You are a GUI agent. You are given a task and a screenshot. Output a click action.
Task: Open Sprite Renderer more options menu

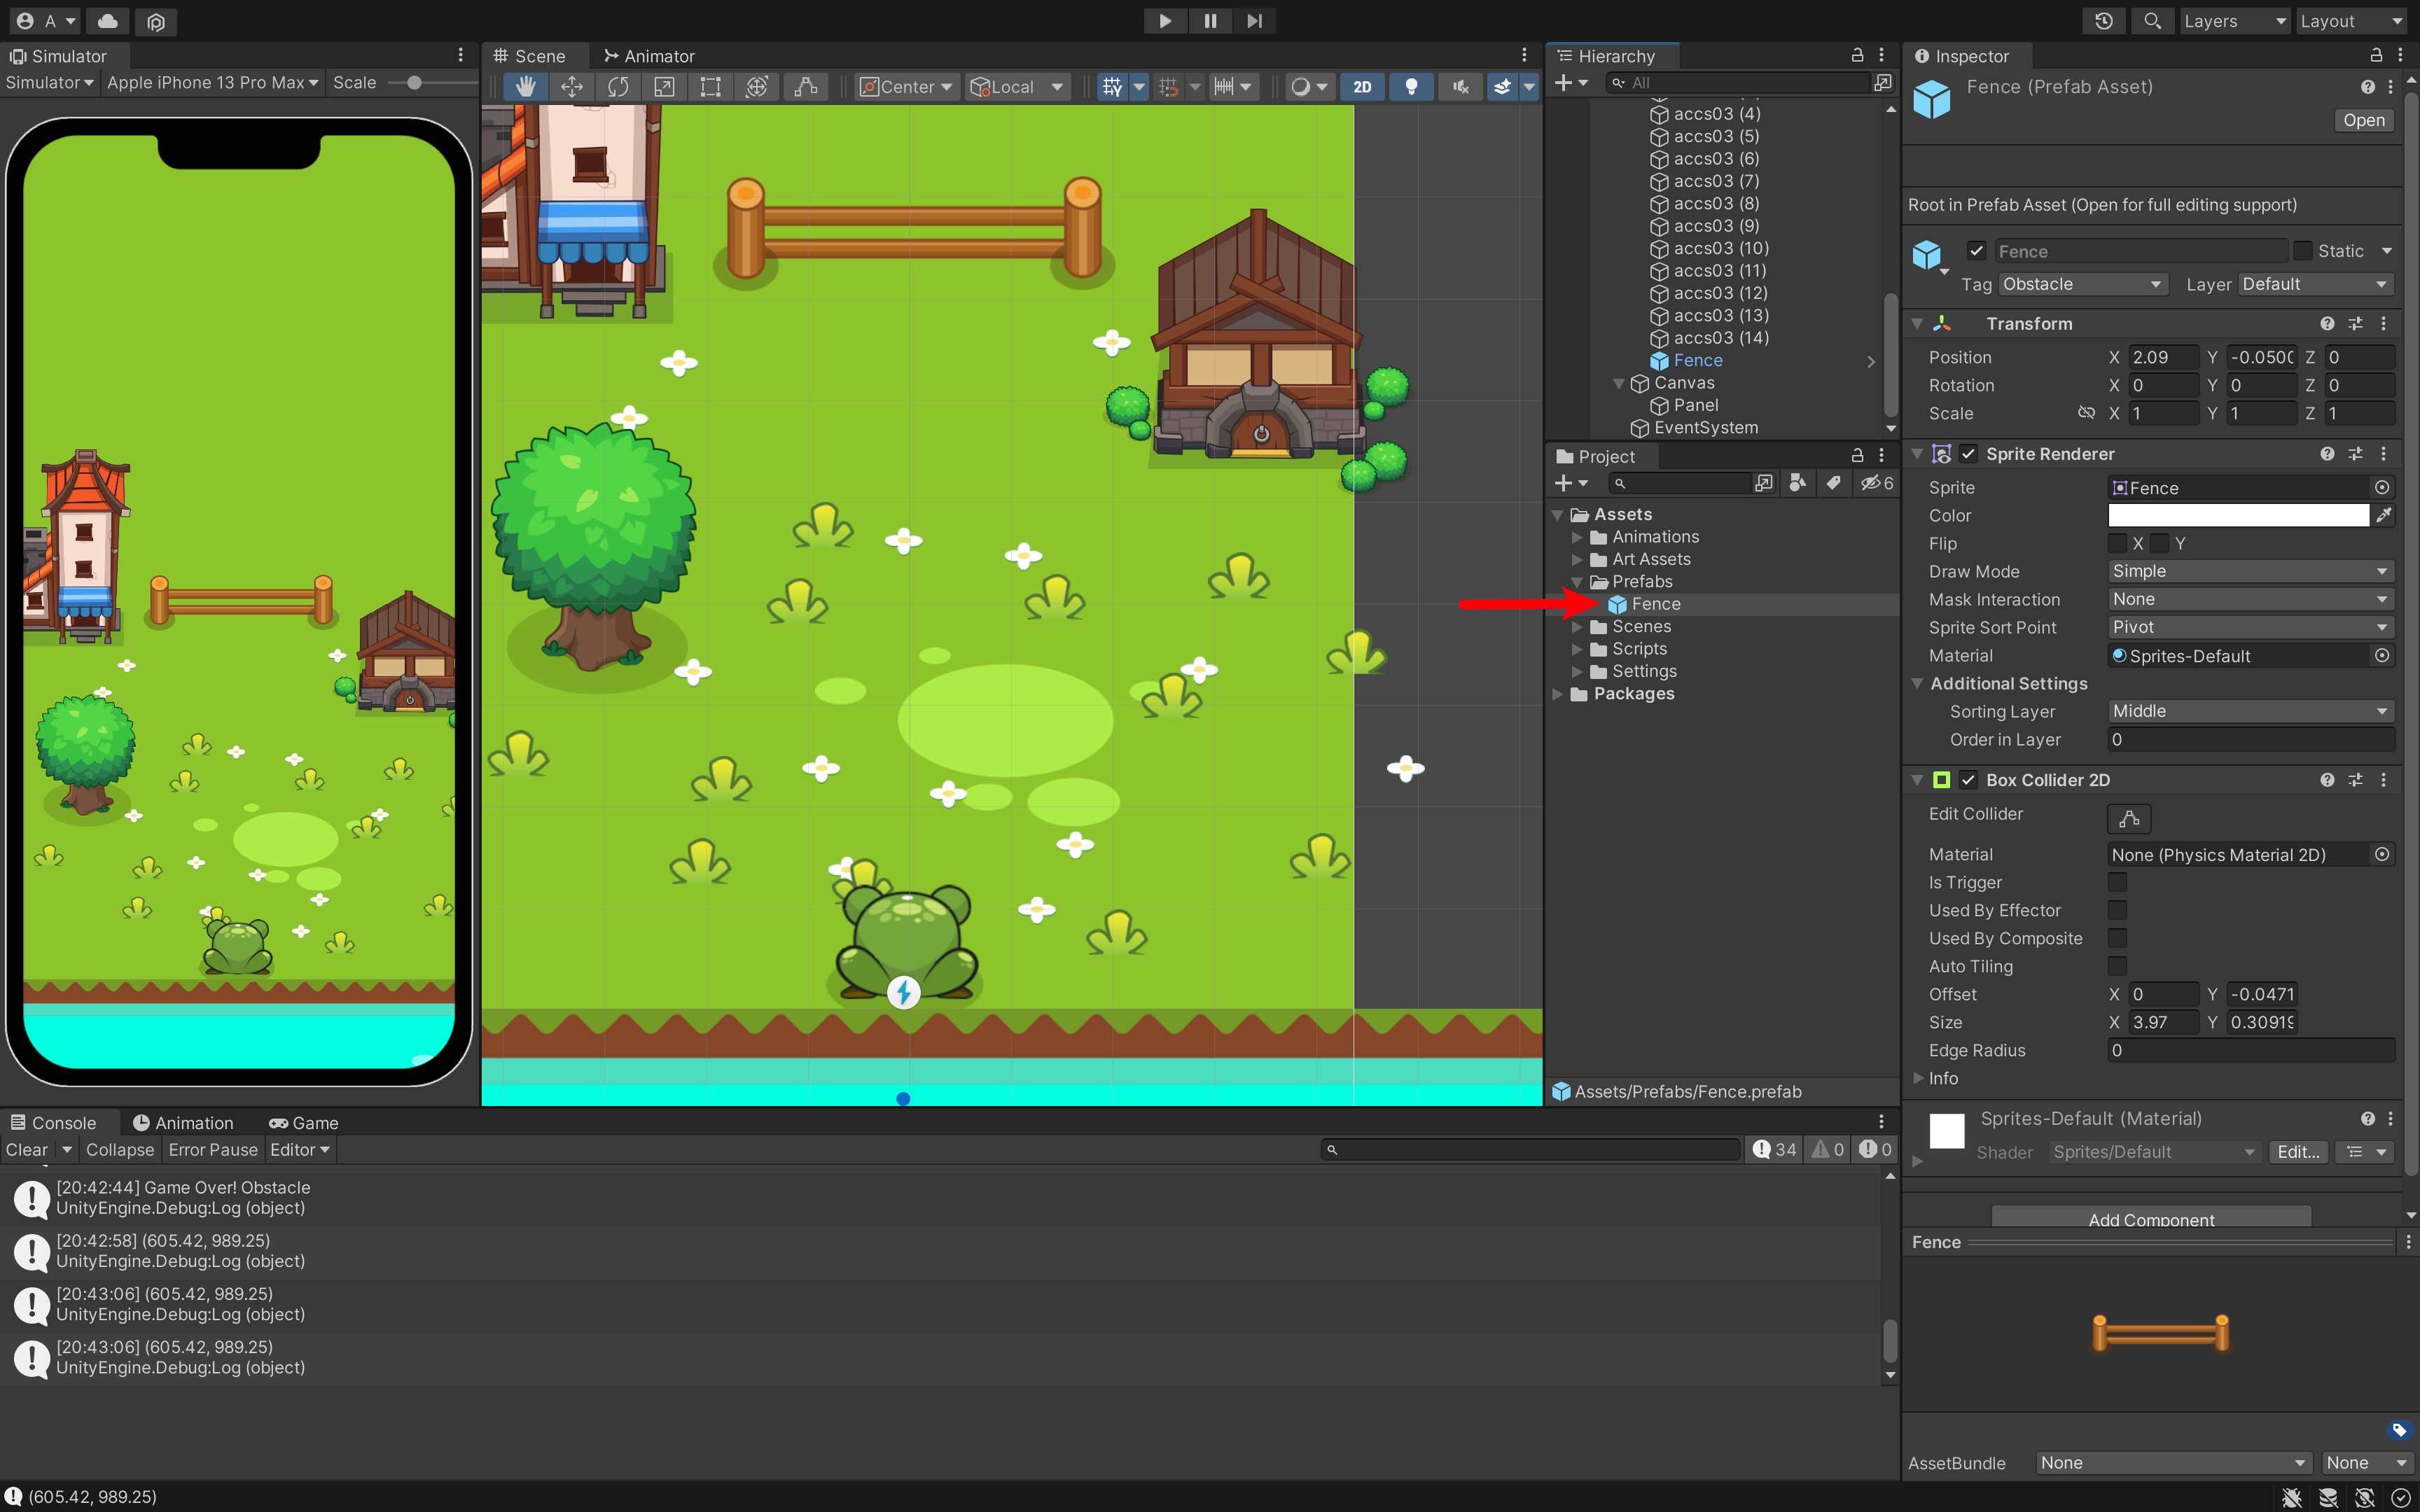point(2383,454)
